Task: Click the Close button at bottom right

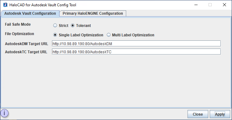Action: pos(198,114)
